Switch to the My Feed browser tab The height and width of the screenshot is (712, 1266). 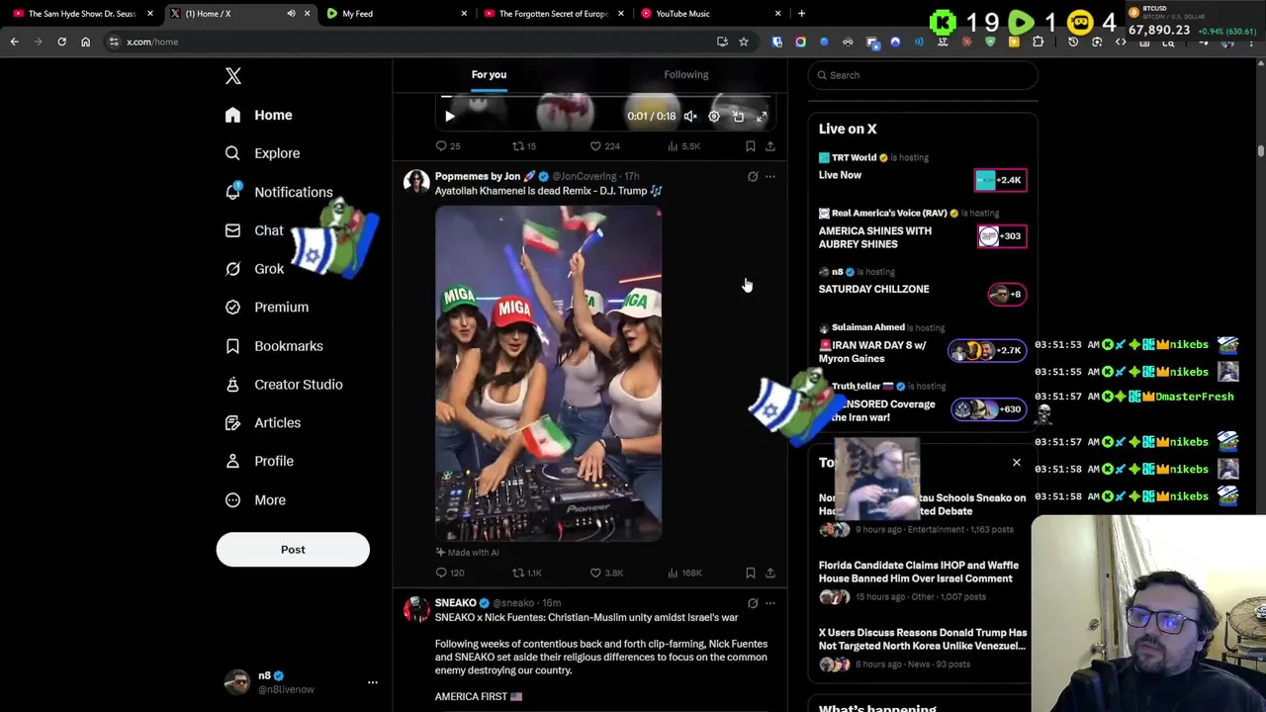click(x=396, y=14)
